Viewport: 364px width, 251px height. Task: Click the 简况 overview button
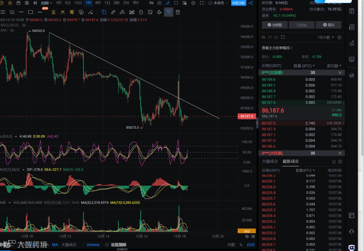coord(329,25)
